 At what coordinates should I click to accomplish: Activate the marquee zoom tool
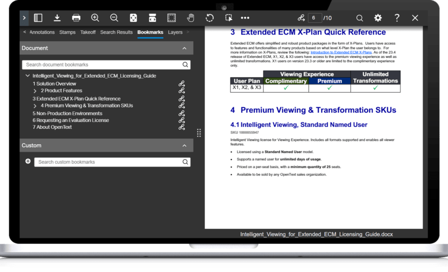[171, 18]
